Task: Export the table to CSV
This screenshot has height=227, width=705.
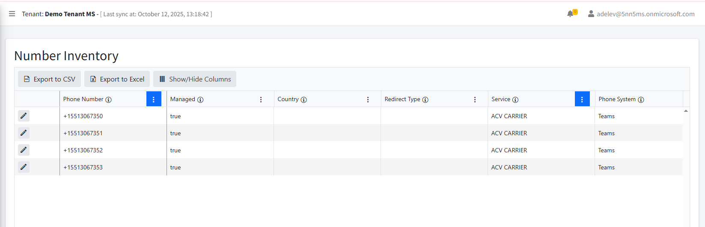Action: [50, 79]
